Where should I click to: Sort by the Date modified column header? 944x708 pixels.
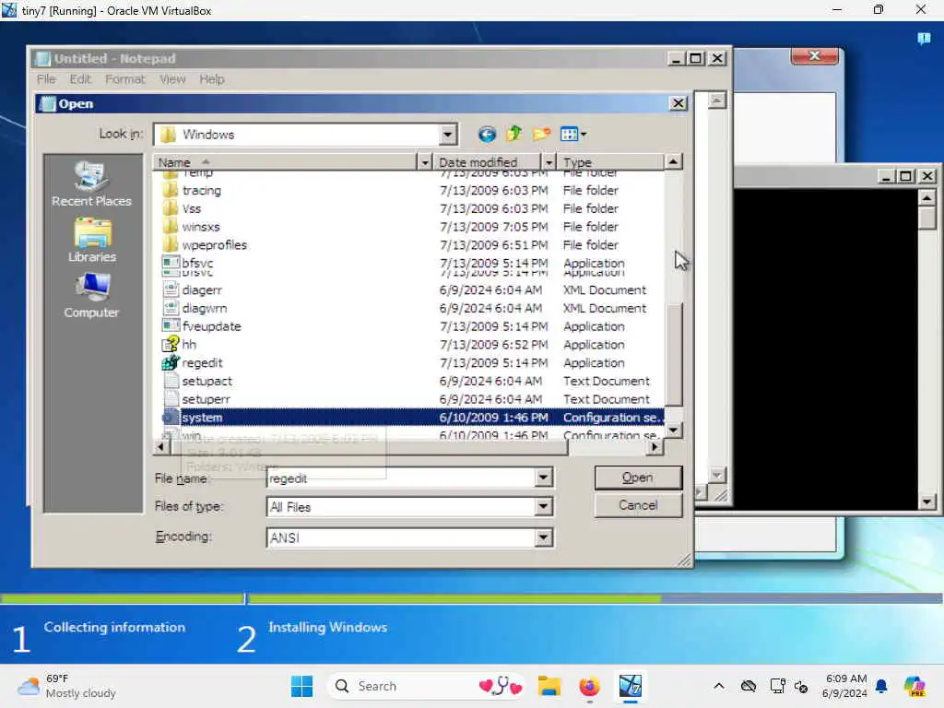click(488, 162)
